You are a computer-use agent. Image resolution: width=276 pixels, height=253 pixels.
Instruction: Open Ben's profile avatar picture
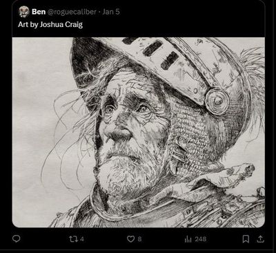(24, 12)
